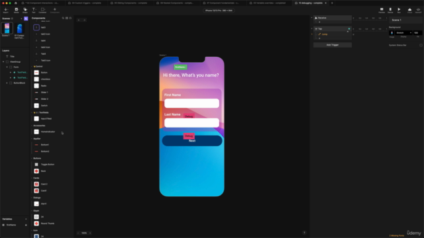
Task: Select the Scene 1 thumbnail
Action: pyautogui.click(x=7, y=28)
